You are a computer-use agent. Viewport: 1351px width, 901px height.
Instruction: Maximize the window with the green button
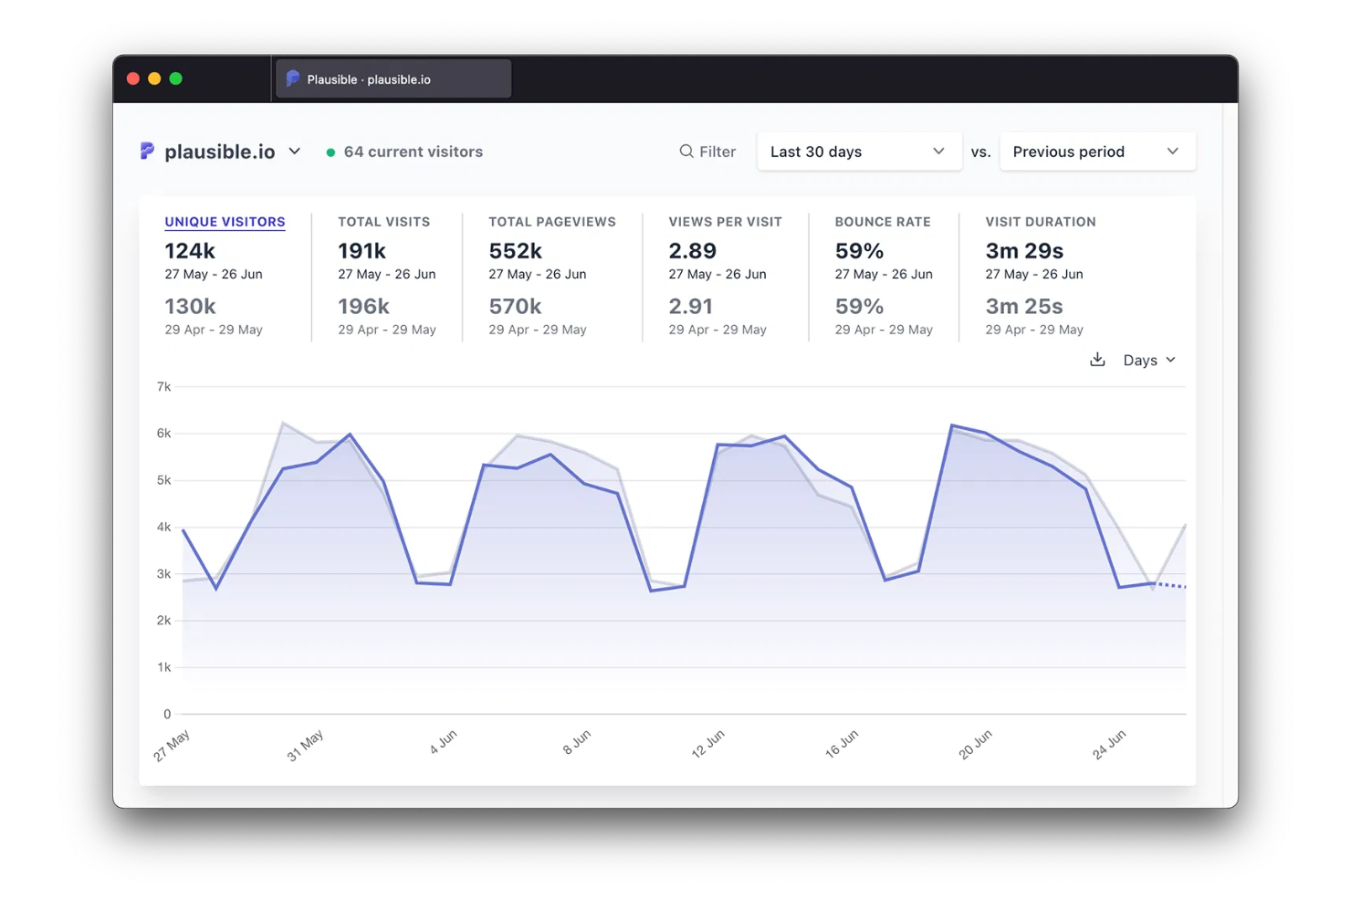click(176, 79)
